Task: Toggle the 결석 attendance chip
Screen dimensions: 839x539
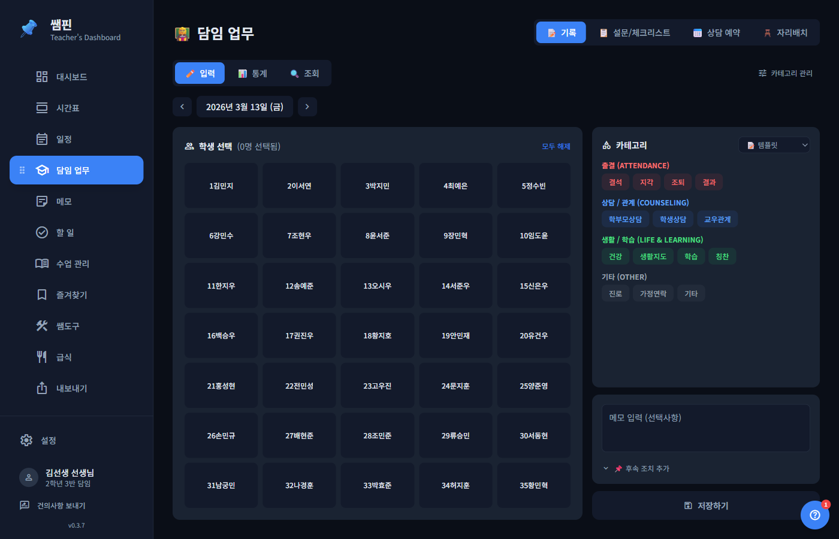Action: point(615,181)
